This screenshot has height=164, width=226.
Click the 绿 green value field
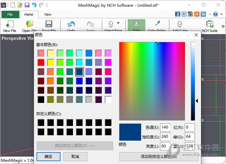tap(190, 137)
